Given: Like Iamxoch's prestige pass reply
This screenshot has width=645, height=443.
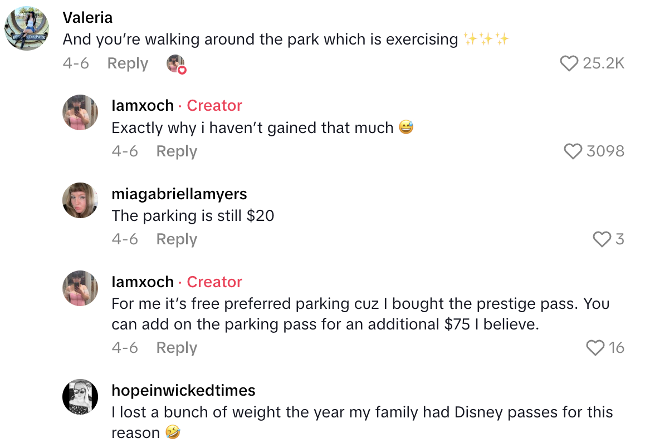Looking at the screenshot, I should pos(595,347).
